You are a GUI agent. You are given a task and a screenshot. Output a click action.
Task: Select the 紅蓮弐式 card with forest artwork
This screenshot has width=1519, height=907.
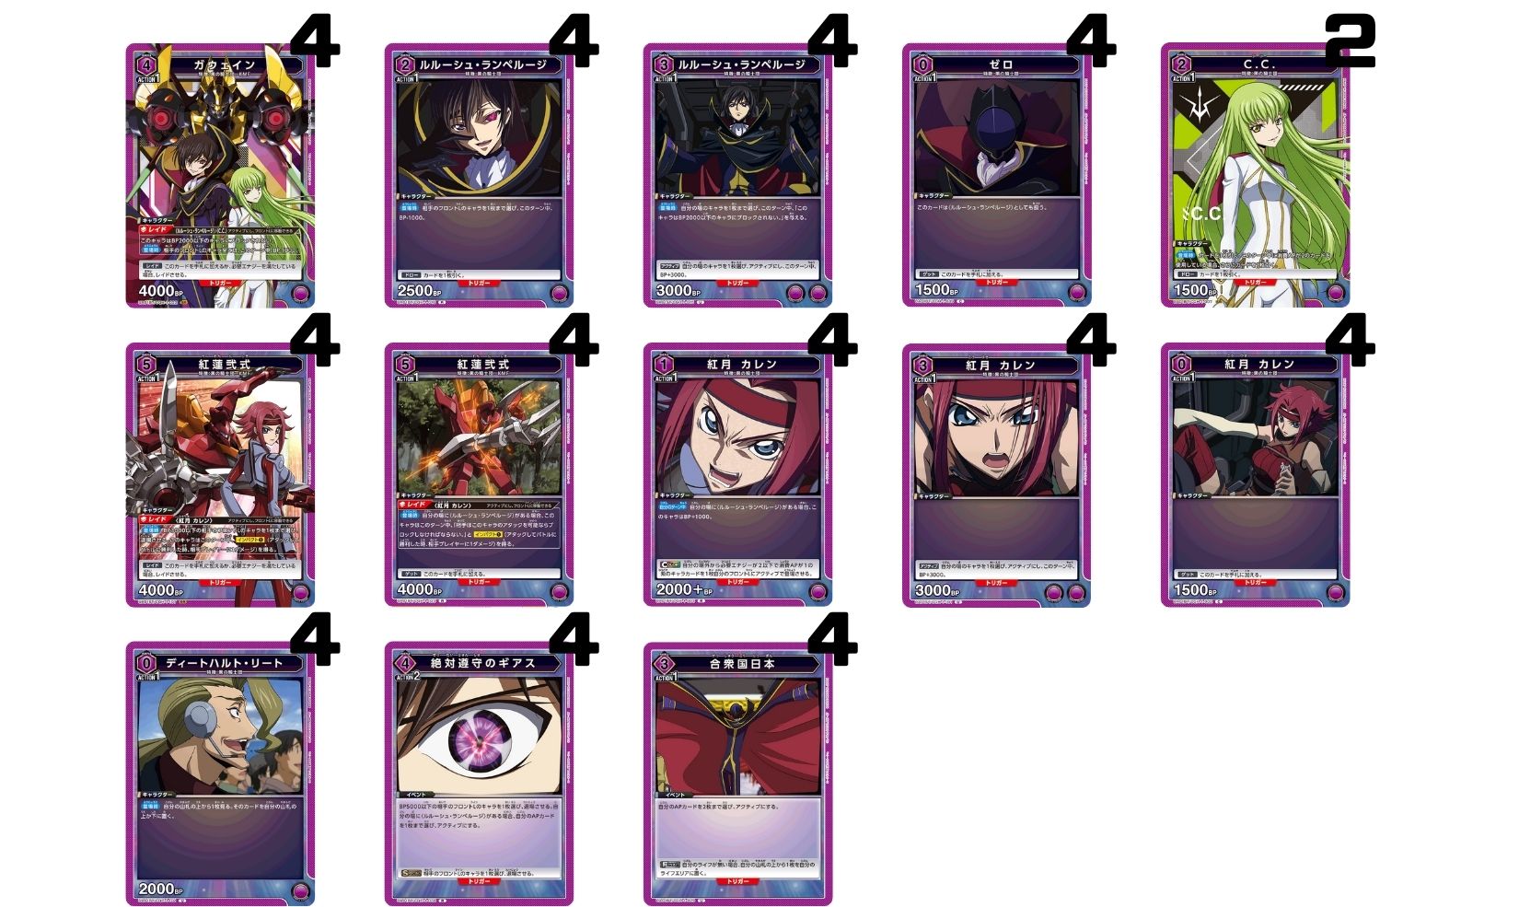pos(480,474)
